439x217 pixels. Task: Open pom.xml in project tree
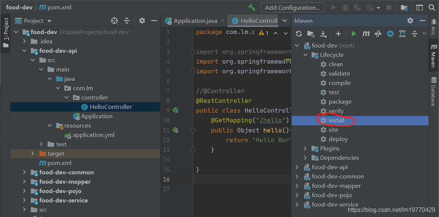coord(55,163)
